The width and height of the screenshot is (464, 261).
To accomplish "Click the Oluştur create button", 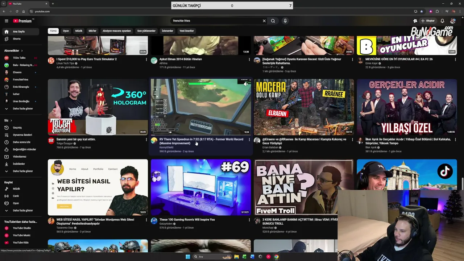I will tap(428, 21).
